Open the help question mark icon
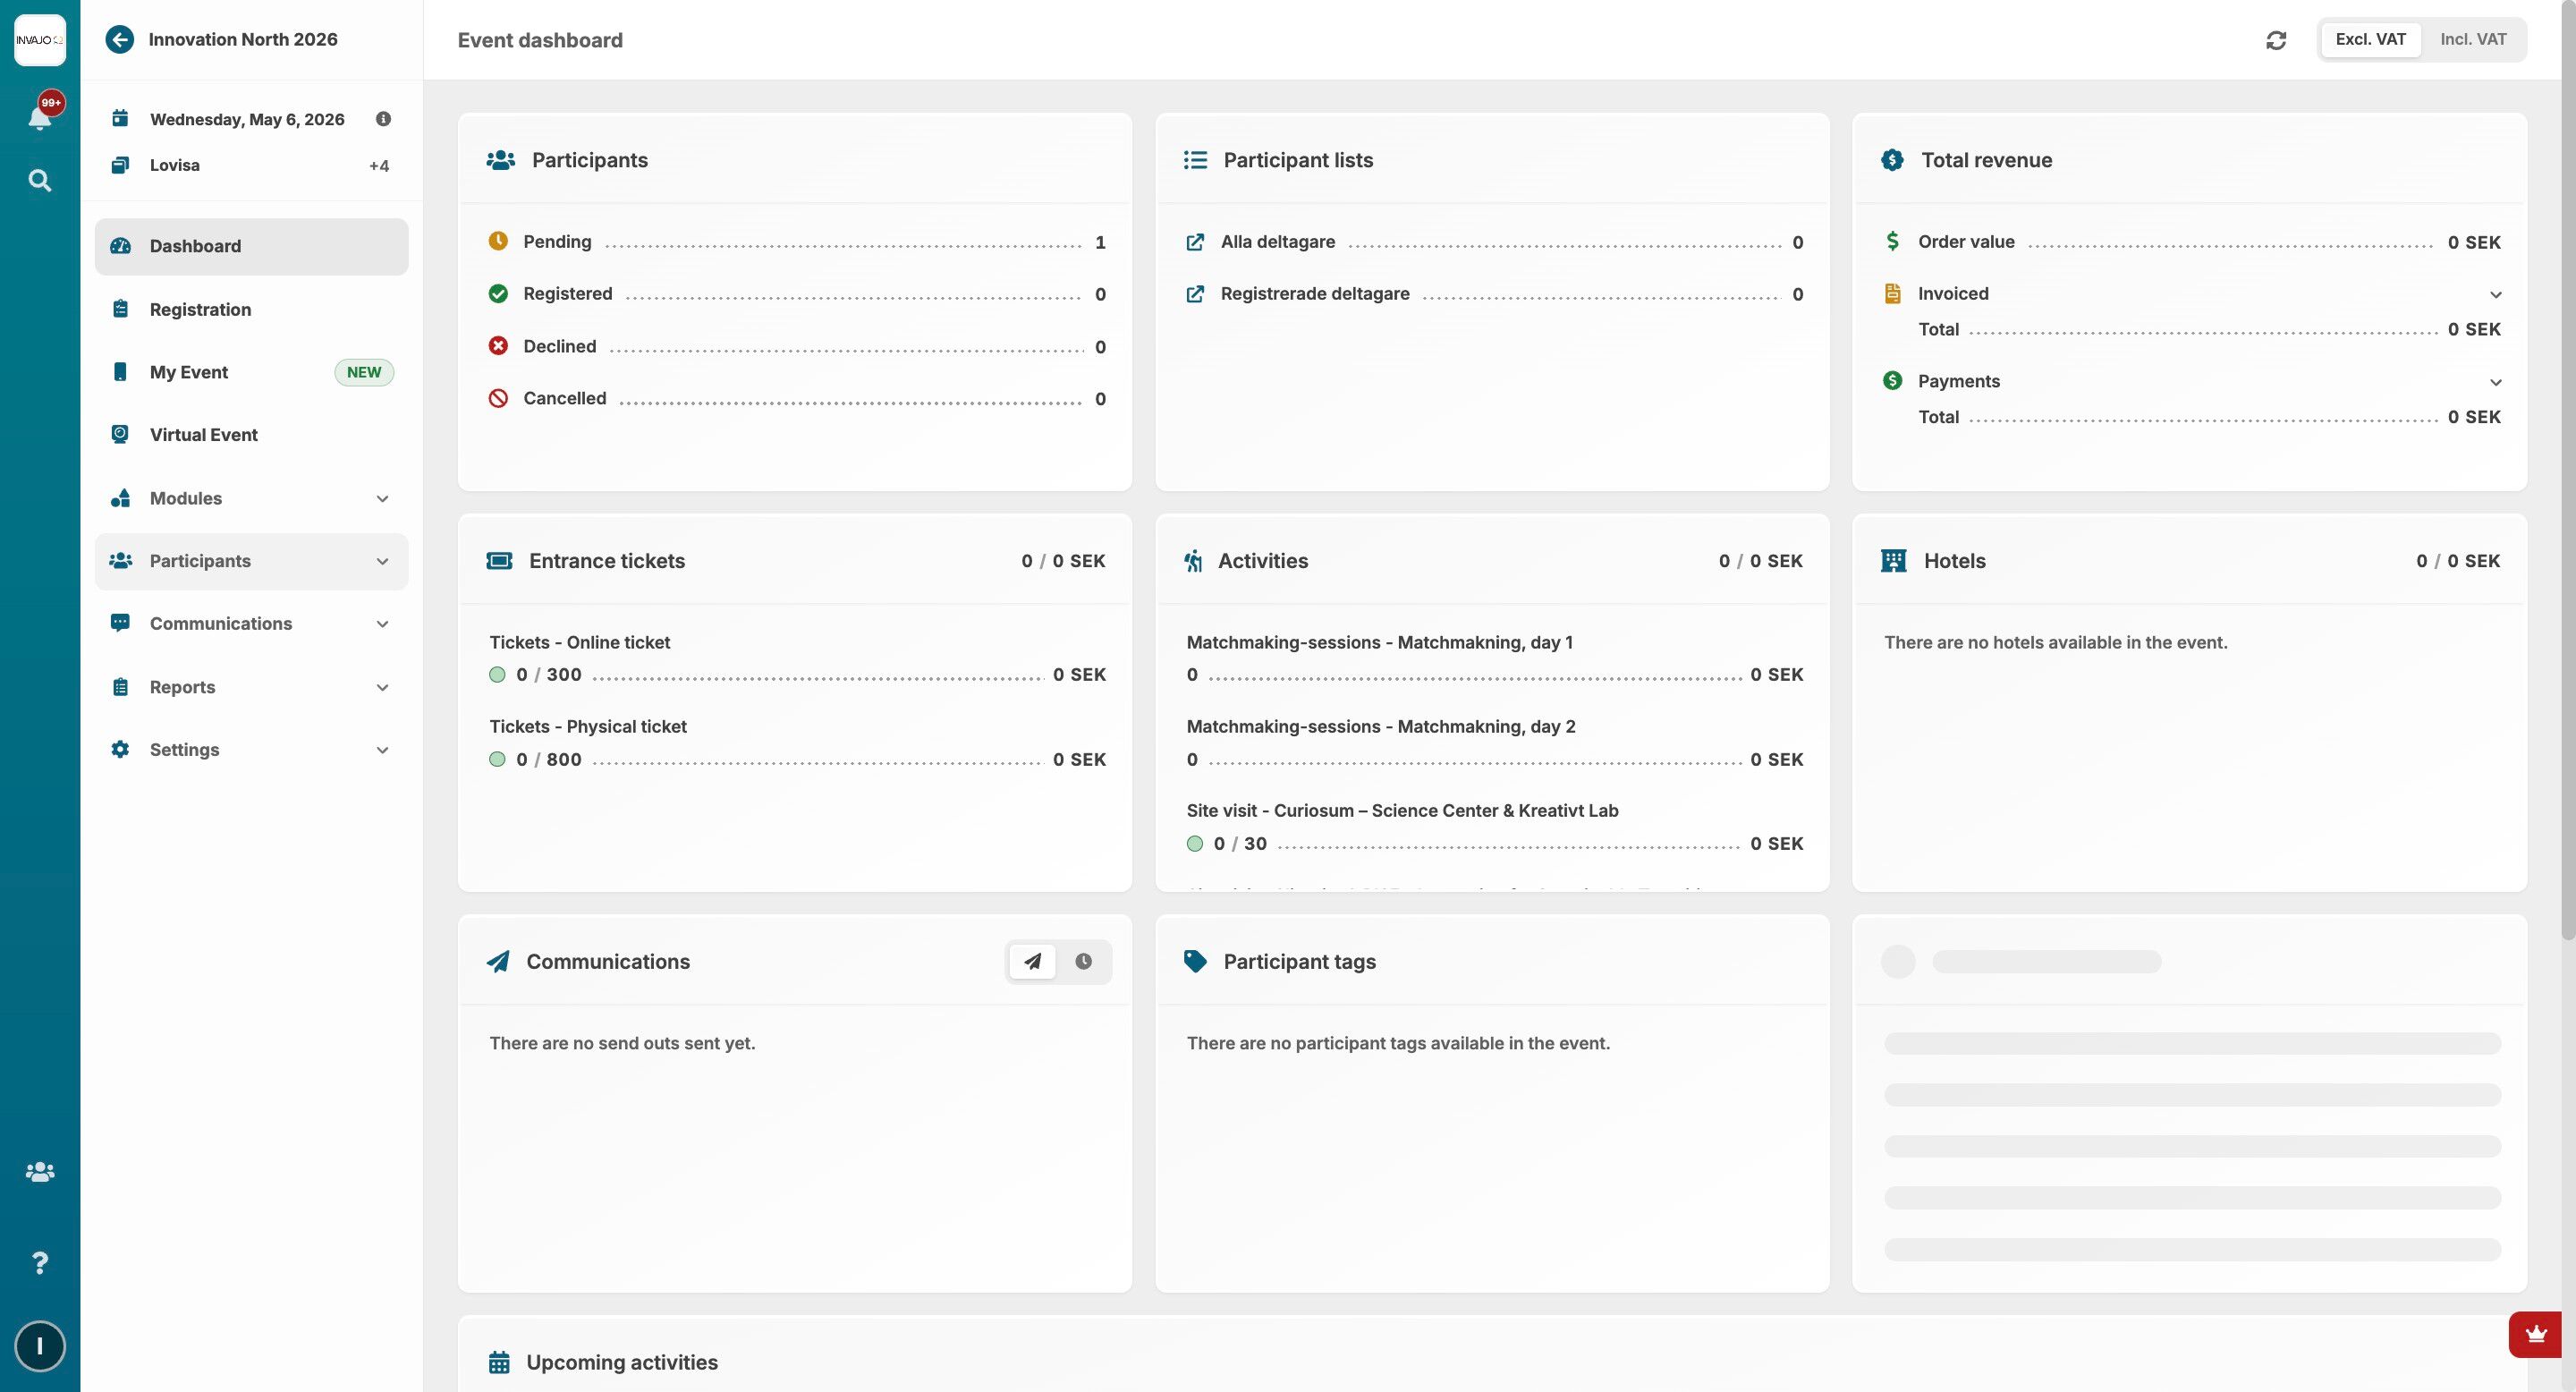The width and height of the screenshot is (2576, 1392). click(x=39, y=1263)
